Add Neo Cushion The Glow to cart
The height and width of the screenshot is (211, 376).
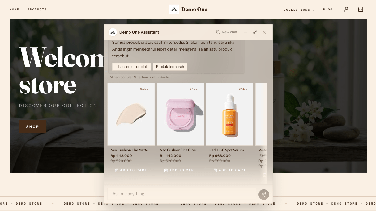pyautogui.click(x=180, y=170)
